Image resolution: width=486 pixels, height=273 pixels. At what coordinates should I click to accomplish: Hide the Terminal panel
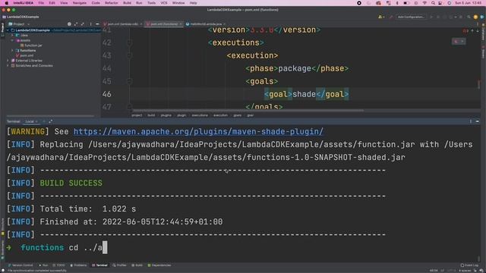click(478, 121)
